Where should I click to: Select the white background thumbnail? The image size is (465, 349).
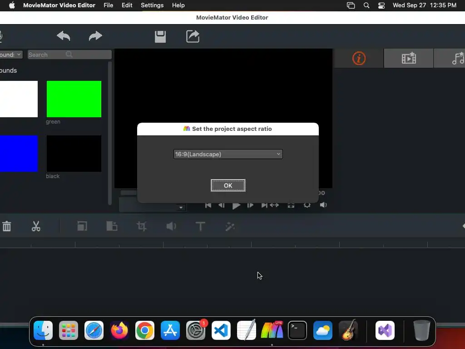[x=19, y=99]
